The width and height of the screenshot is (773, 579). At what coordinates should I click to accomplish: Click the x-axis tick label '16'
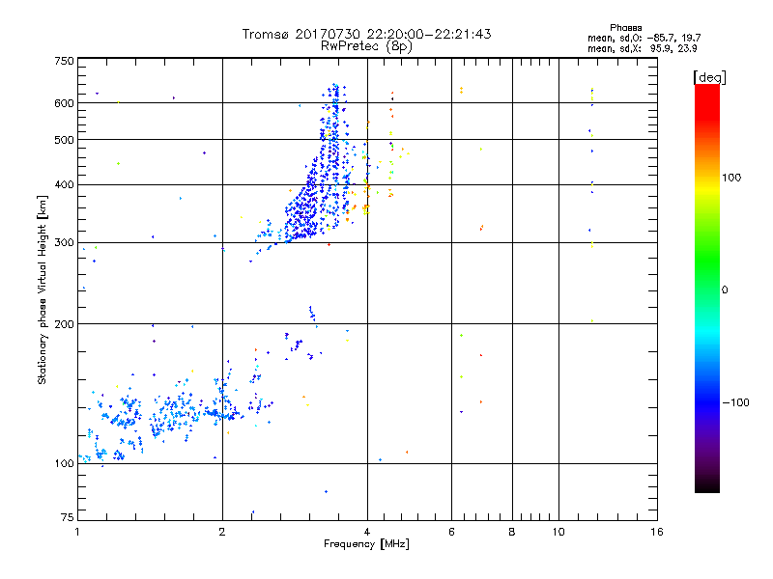657,532
